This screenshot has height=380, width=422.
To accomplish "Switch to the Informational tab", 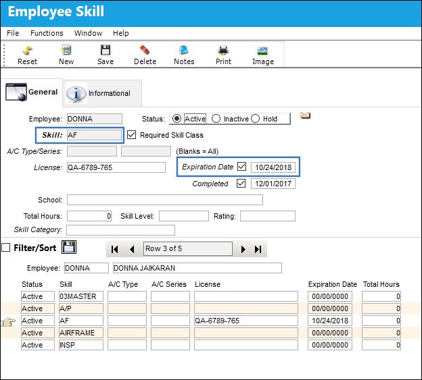I will [x=102, y=93].
